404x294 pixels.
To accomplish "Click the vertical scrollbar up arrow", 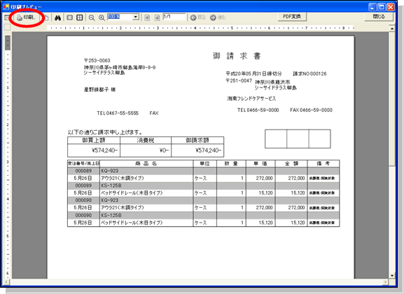I will coord(392,28).
